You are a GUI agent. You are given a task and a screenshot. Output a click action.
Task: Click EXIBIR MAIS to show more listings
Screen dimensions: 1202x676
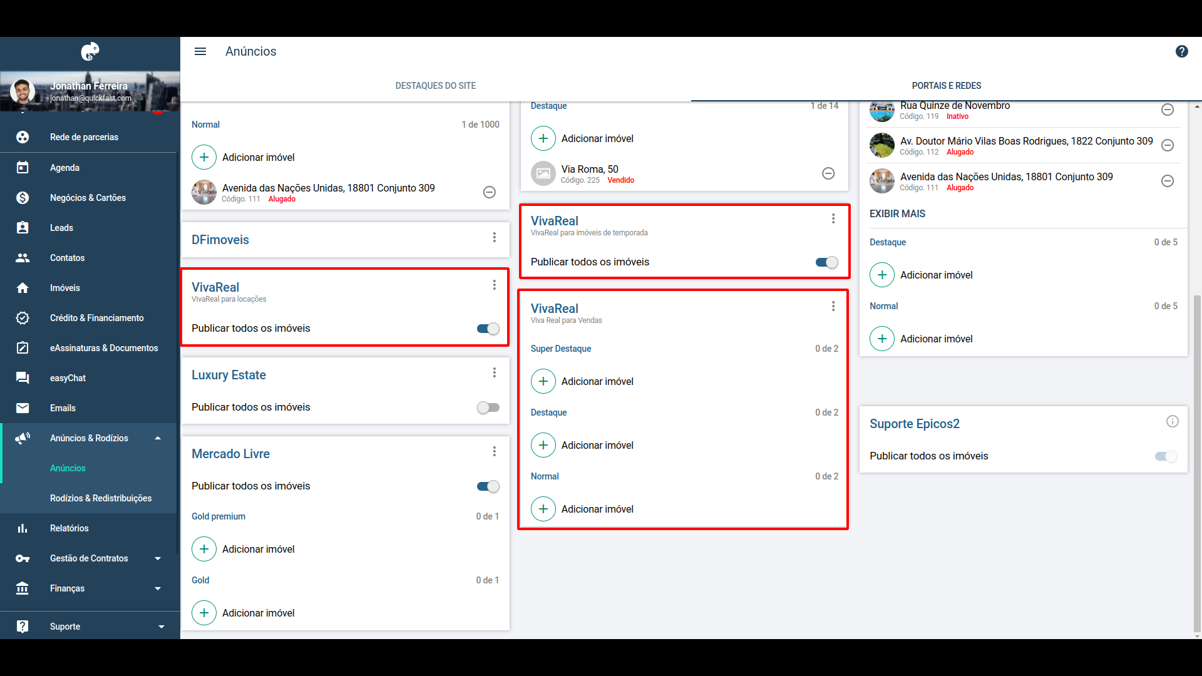pos(897,214)
